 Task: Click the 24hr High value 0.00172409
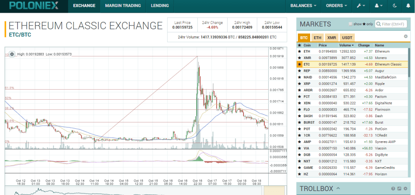[242, 27]
